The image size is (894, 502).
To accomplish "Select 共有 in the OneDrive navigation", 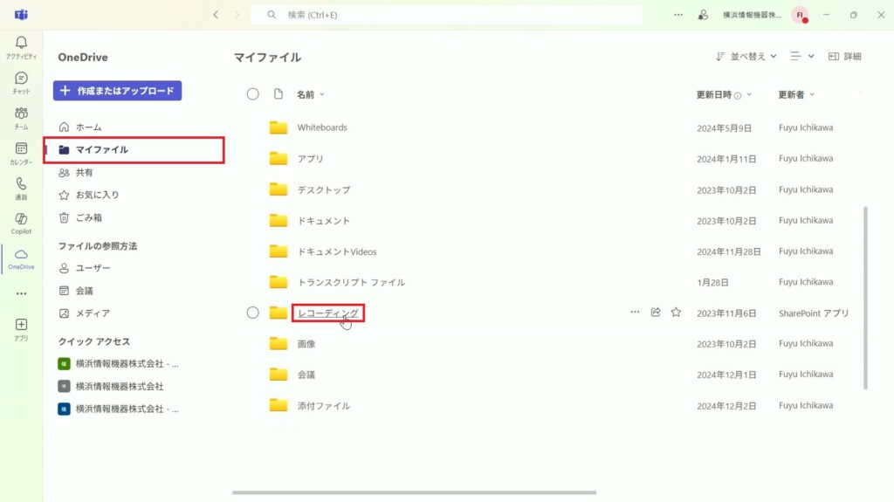I will [84, 172].
